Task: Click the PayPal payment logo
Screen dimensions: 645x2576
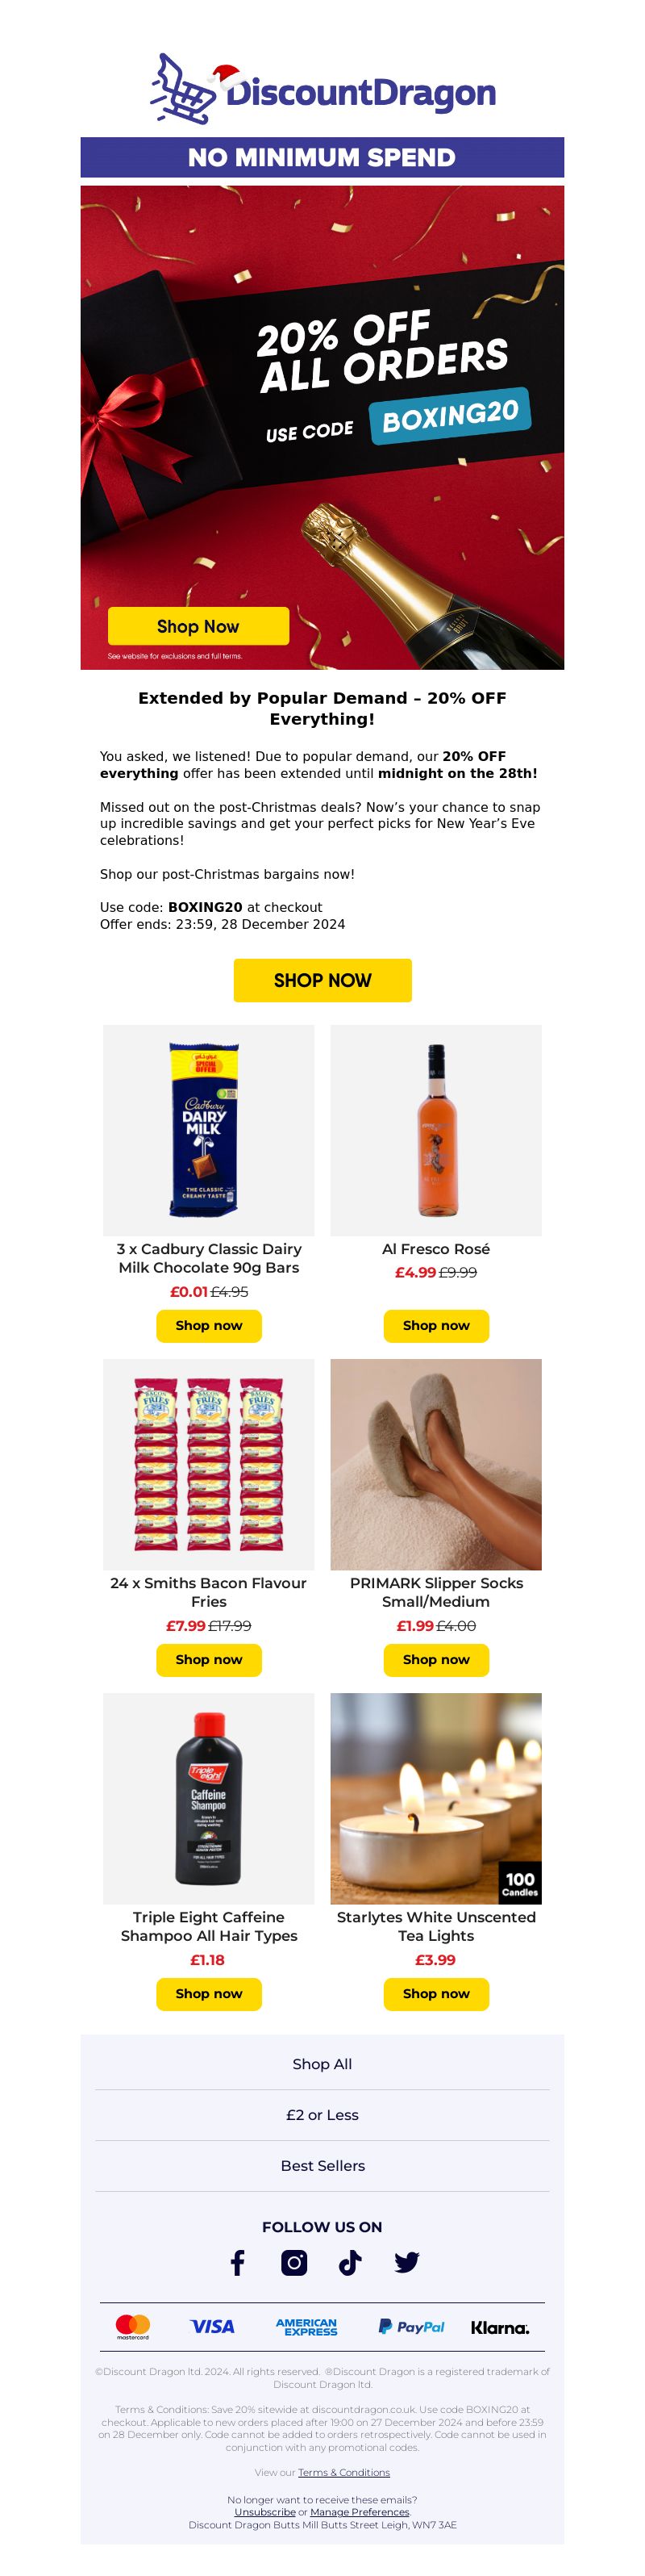Action: pyautogui.click(x=411, y=2327)
